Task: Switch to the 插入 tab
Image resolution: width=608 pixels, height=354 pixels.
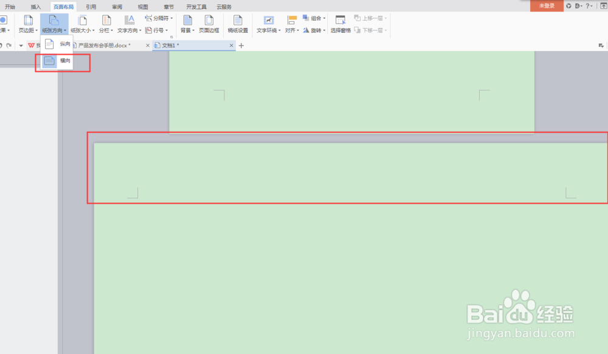Action: tap(36, 7)
